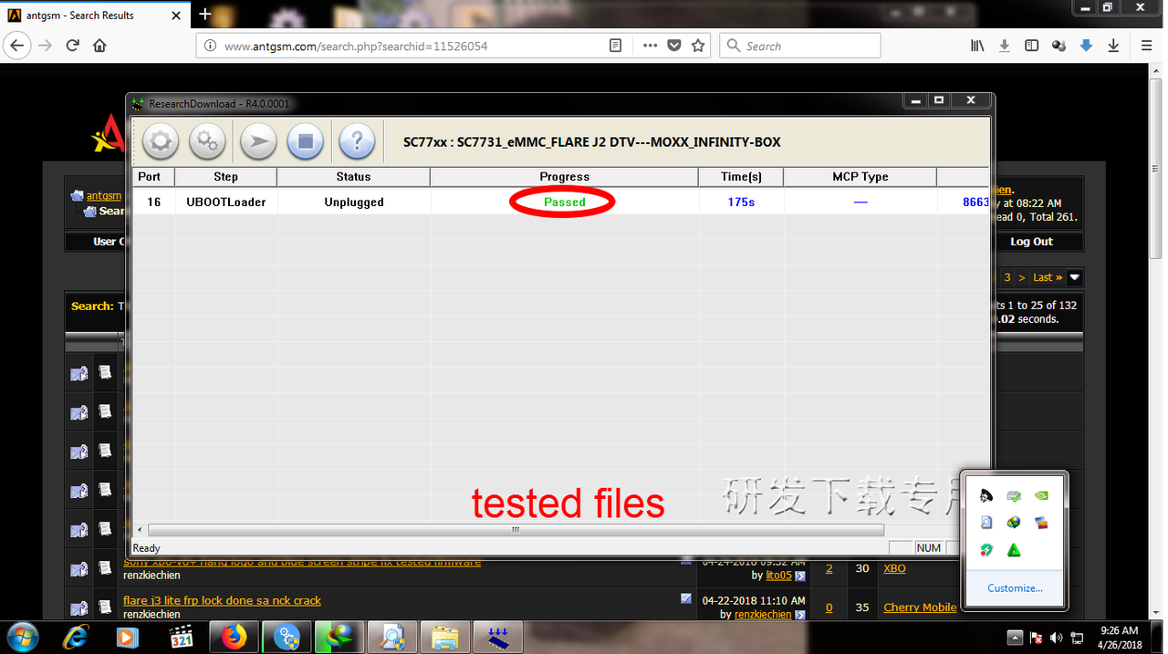Open a new Firefox tab

click(x=204, y=14)
